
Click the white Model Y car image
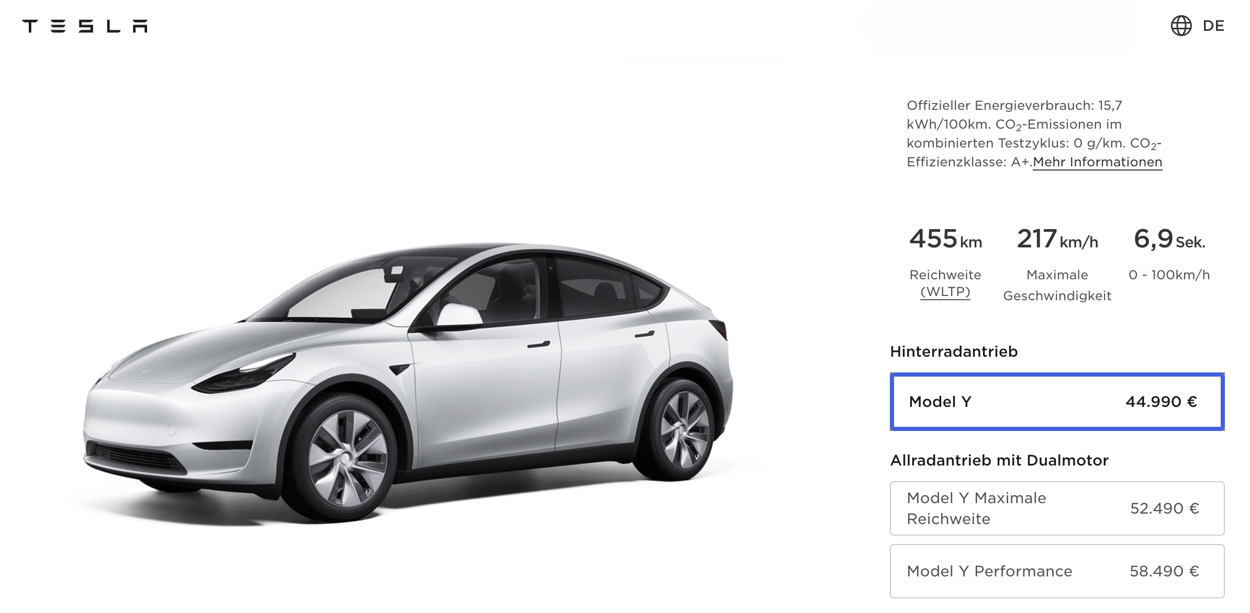click(408, 383)
